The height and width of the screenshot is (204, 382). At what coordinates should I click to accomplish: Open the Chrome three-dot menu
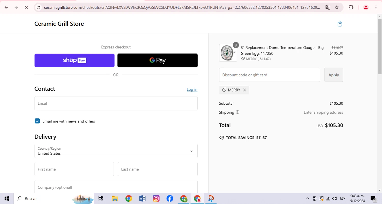(x=376, y=7)
